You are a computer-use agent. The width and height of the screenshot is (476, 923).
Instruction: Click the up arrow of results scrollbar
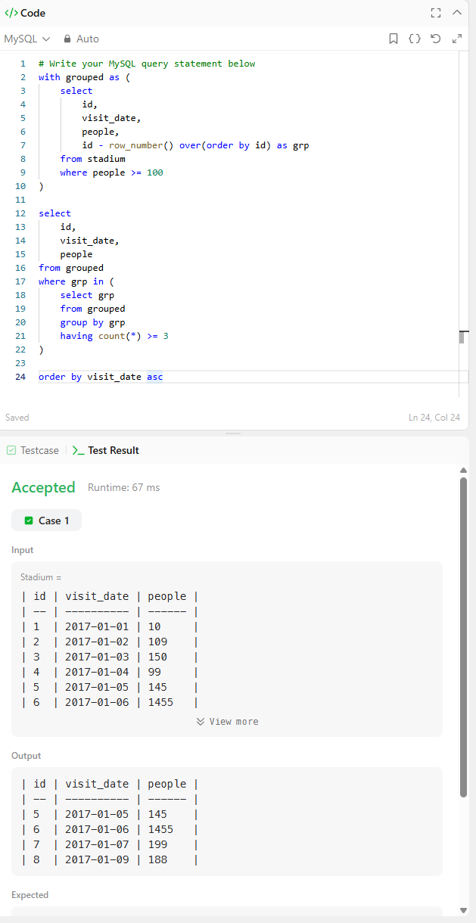(x=464, y=471)
